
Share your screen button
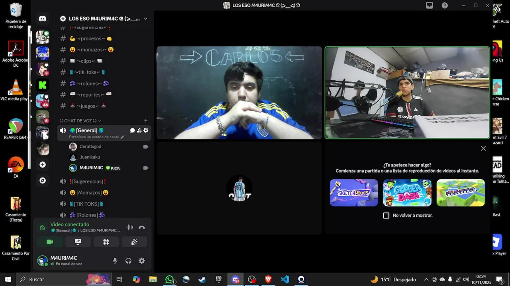78,242
